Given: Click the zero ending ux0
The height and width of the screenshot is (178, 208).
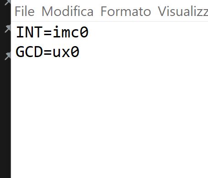Looking at the screenshot, I should pos(75,52).
